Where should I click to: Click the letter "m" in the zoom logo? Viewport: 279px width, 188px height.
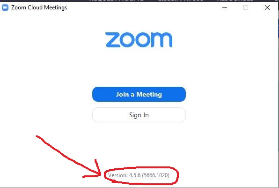click(162, 40)
